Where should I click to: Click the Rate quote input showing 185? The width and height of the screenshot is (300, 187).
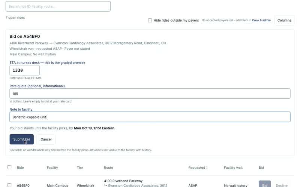coord(150,93)
